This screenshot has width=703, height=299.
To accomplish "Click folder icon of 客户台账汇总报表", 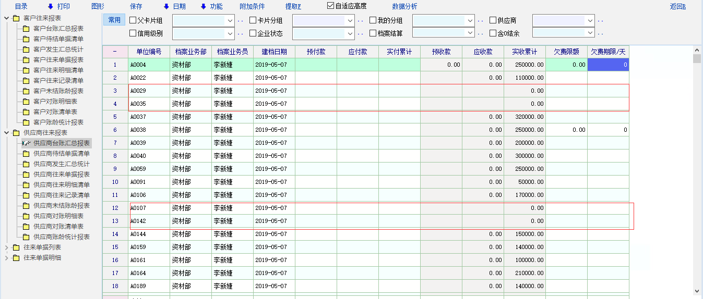I will click(26, 29).
